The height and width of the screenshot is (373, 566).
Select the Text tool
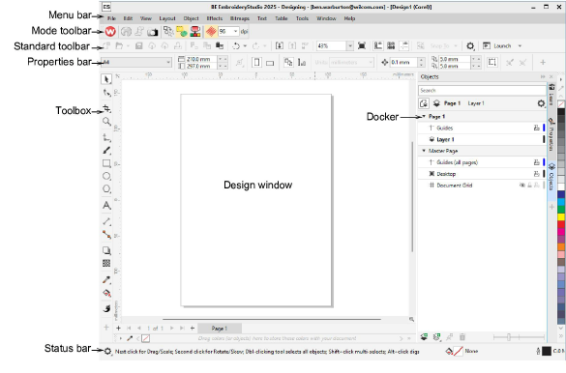point(106,205)
